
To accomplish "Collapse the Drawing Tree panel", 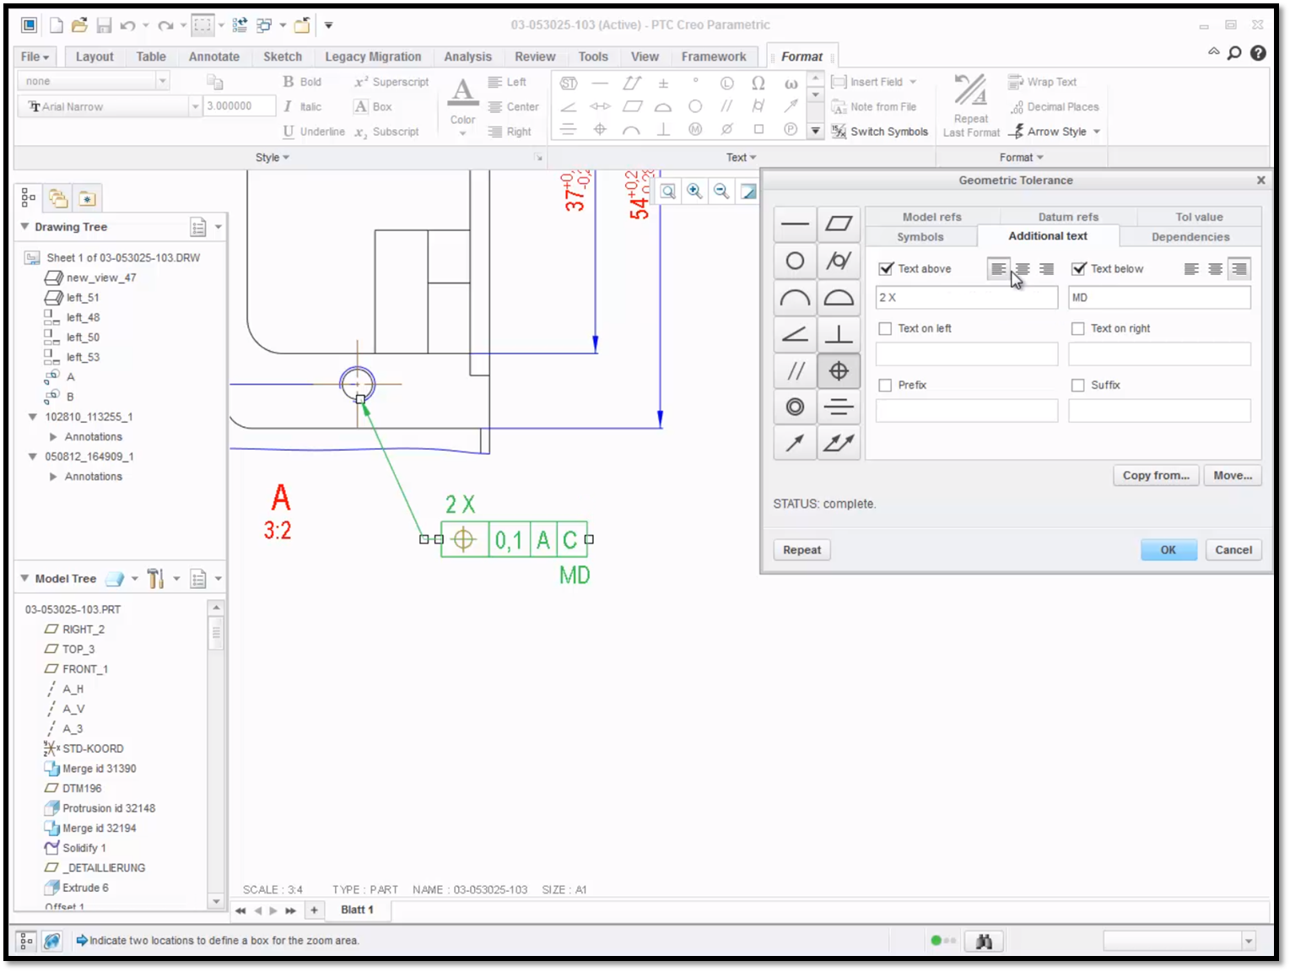I will 25,227.
